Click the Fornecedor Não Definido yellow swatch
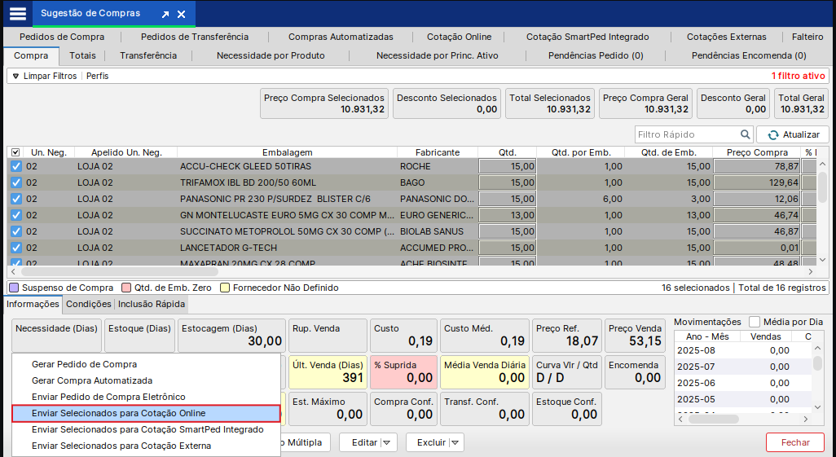 225,288
